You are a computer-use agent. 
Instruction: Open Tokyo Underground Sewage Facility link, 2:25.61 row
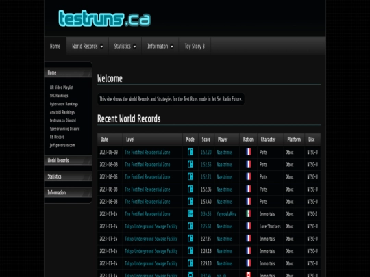pyautogui.click(x=151, y=226)
